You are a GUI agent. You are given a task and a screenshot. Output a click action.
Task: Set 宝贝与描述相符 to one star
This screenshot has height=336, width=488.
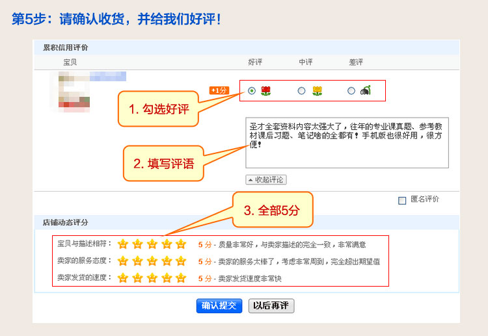123,244
